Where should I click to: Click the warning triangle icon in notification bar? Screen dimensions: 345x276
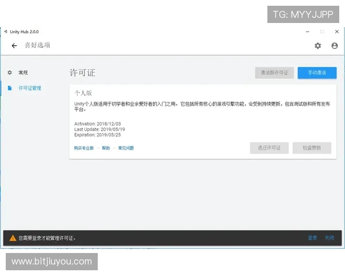pyautogui.click(x=13, y=238)
